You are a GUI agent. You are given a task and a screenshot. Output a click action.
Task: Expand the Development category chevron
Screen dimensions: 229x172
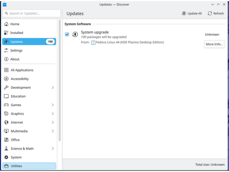[x=53, y=88]
